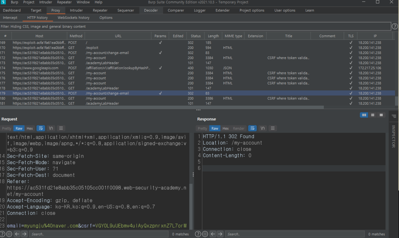Screen dimensions: 399x238
Task: Go to next match in Request search
Action: 24,234
